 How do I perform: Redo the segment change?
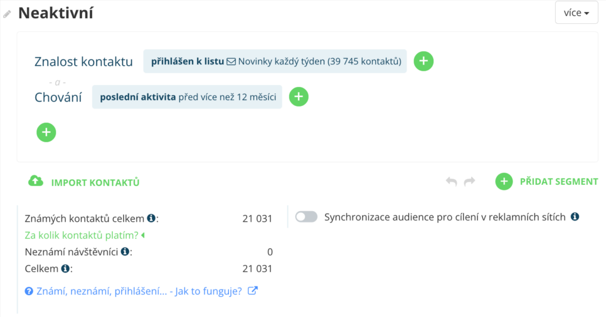click(470, 182)
